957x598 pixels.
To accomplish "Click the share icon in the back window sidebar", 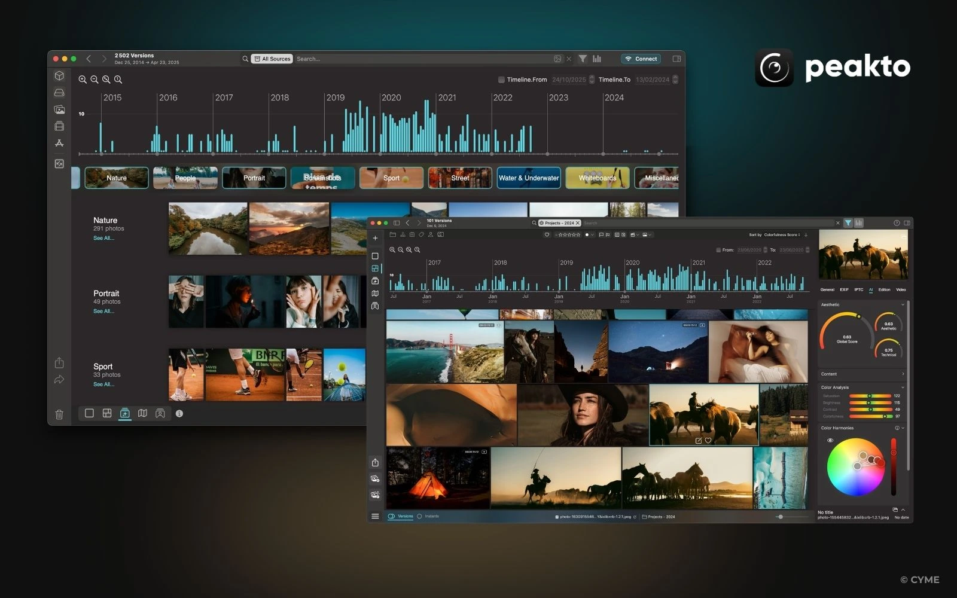I will tap(59, 362).
